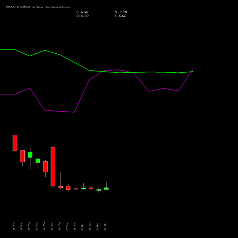238x238 pixels.
Task: Click the red candlestick for 24 Nov
Action: [x=45, y=167]
